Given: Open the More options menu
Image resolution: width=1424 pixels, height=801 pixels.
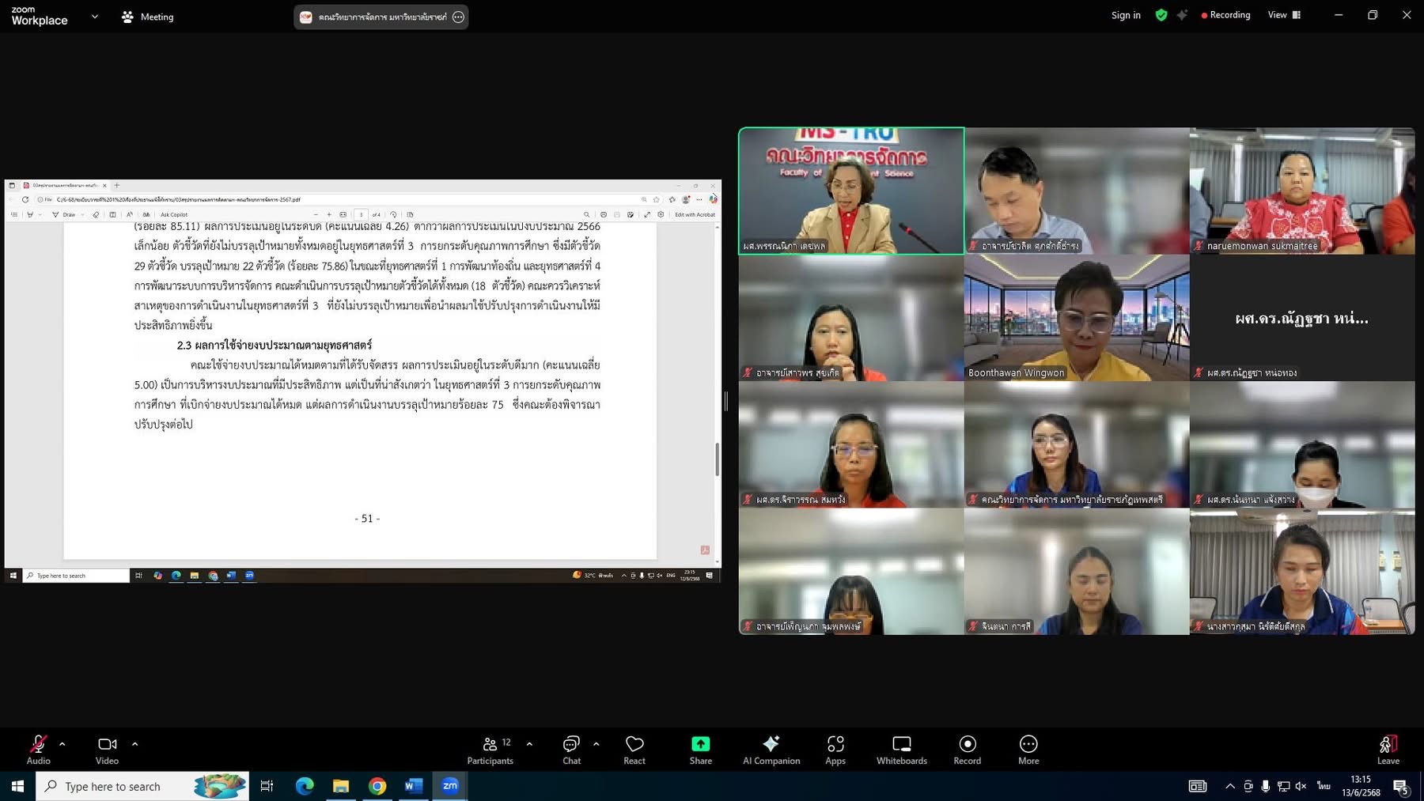Looking at the screenshot, I should 1028,750.
